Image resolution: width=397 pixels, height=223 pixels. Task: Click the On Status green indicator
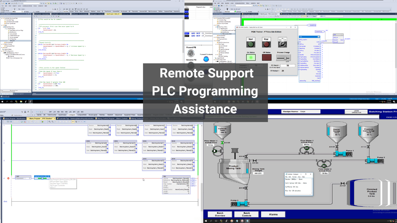coord(251,57)
